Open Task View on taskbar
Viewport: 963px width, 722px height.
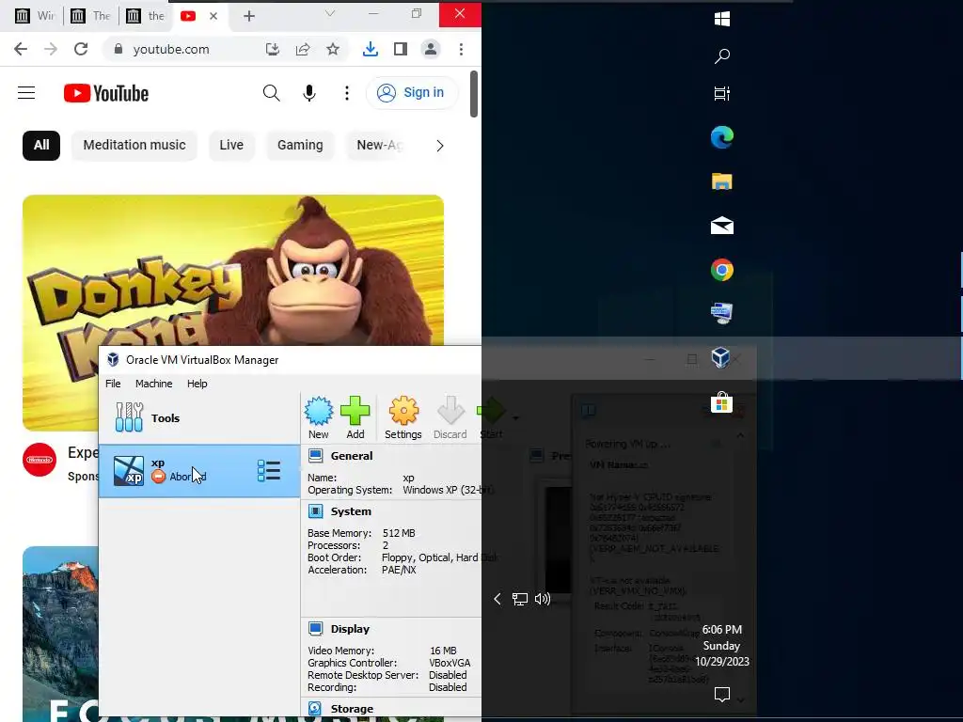[722, 93]
